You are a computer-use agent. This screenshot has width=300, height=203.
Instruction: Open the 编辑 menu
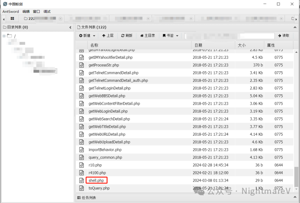click(x=26, y=11)
